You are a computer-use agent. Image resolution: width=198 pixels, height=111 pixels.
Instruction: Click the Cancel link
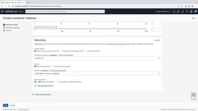point(12,105)
